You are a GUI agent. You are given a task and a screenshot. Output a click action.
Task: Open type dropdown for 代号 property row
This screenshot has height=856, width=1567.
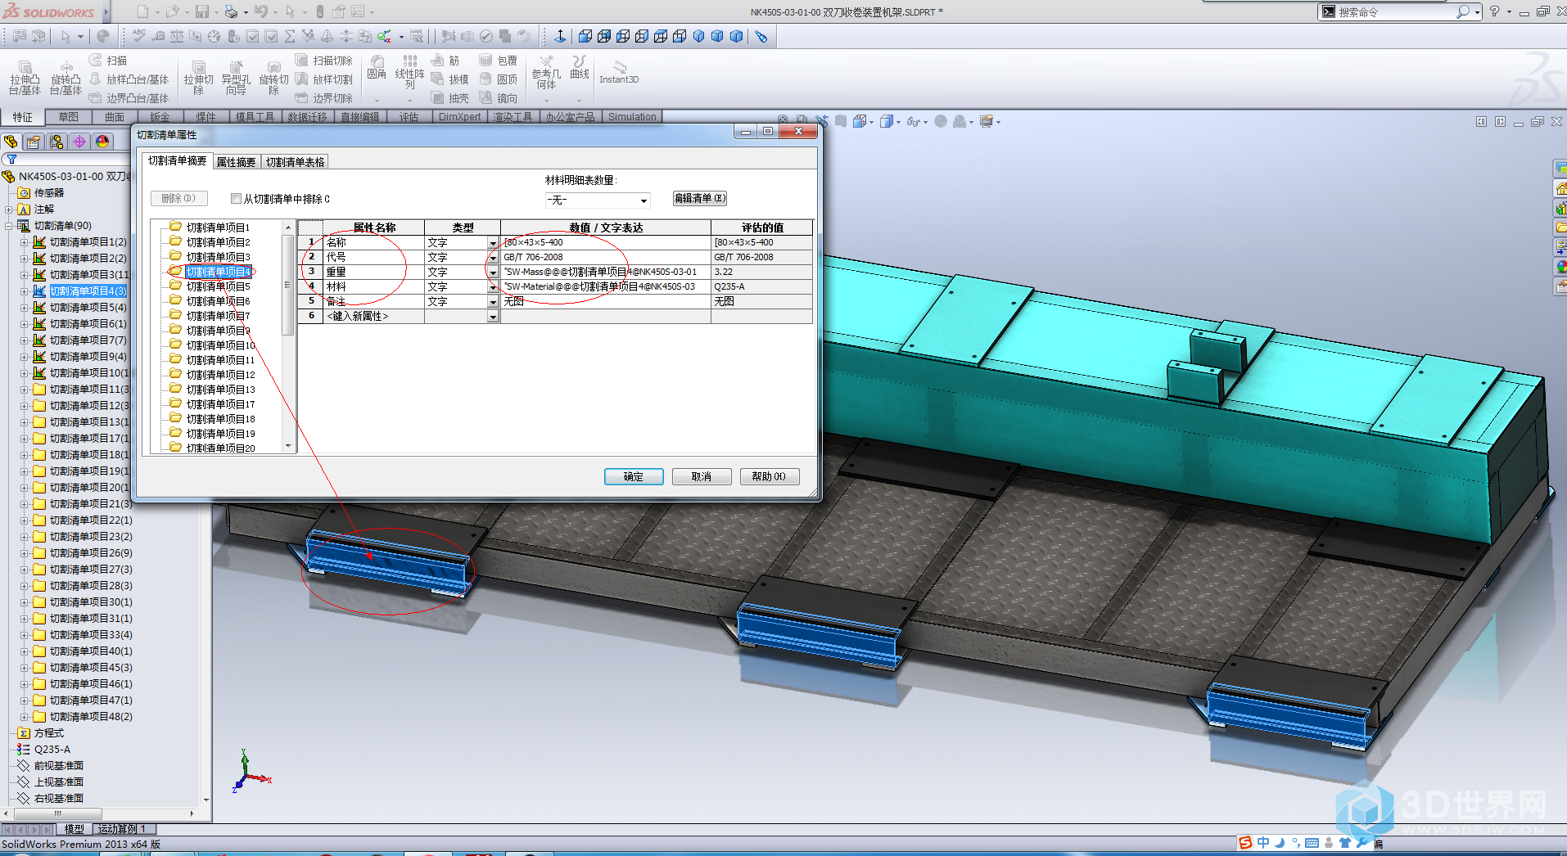pos(493,258)
